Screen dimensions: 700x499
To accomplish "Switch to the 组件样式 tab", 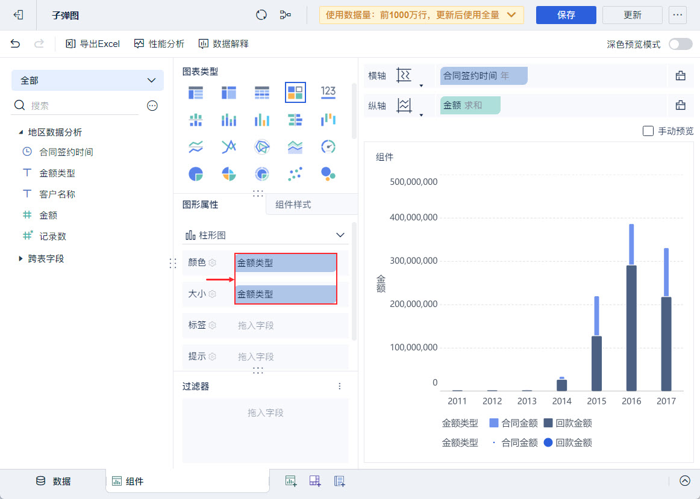I will [293, 205].
